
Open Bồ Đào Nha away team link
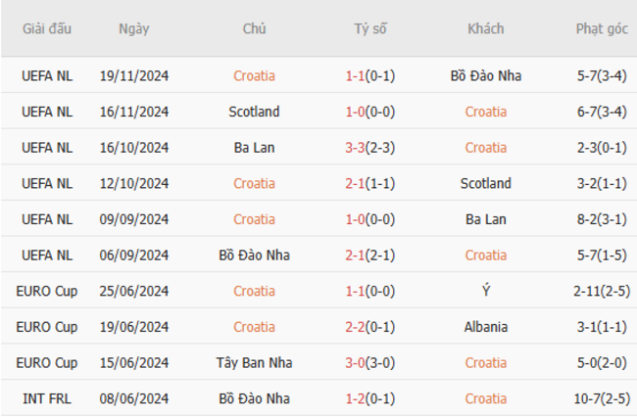pos(485,75)
